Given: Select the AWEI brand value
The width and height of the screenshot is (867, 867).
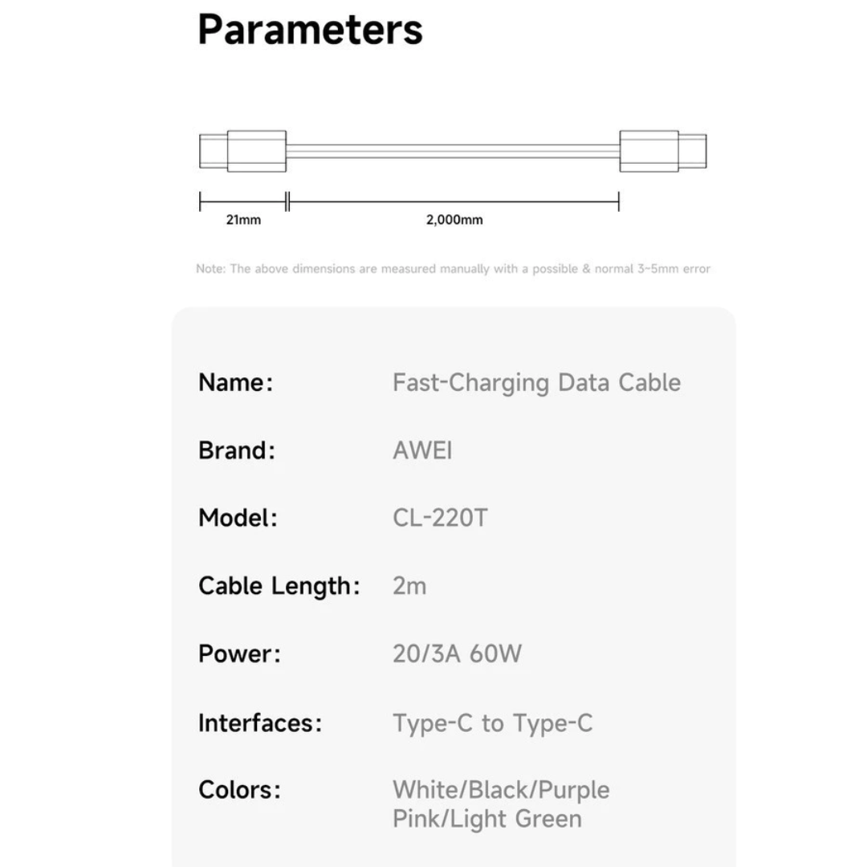Looking at the screenshot, I should [x=422, y=450].
